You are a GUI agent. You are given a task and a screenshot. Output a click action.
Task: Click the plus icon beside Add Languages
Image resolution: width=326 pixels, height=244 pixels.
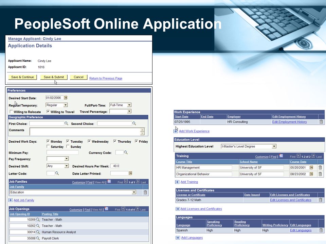pyautogui.click(x=178, y=238)
